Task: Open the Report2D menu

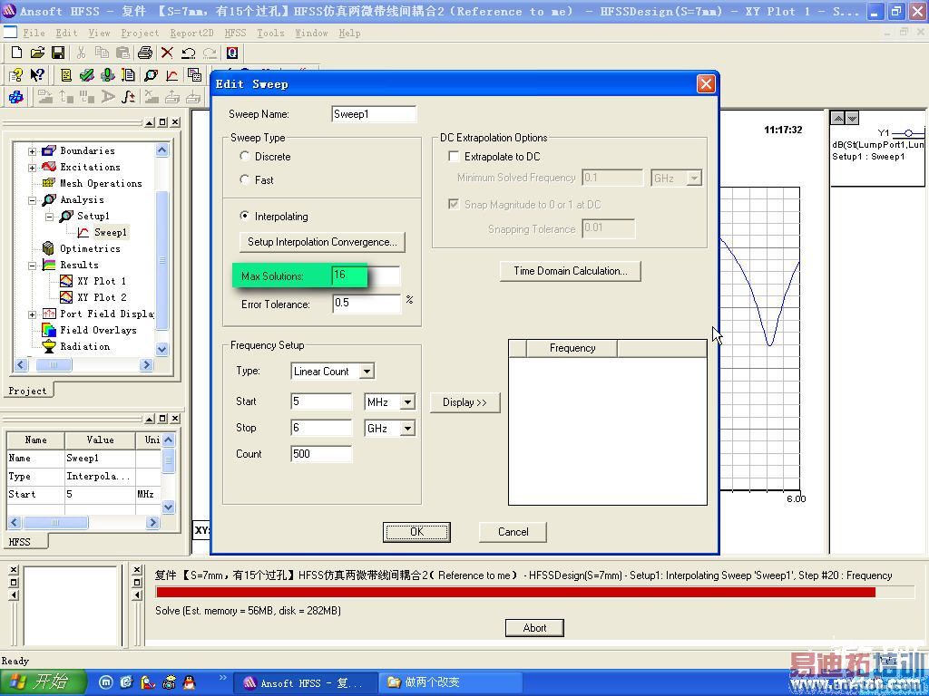Action: [192, 34]
